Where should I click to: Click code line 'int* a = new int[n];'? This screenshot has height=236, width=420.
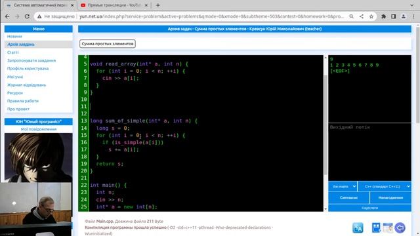pyautogui.click(x=127, y=207)
